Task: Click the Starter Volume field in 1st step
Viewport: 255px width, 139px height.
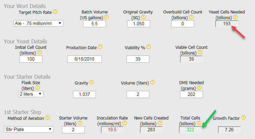Action: tap(73, 130)
